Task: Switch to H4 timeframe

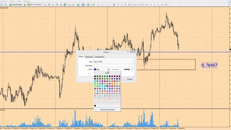Action: [x=154, y=5]
